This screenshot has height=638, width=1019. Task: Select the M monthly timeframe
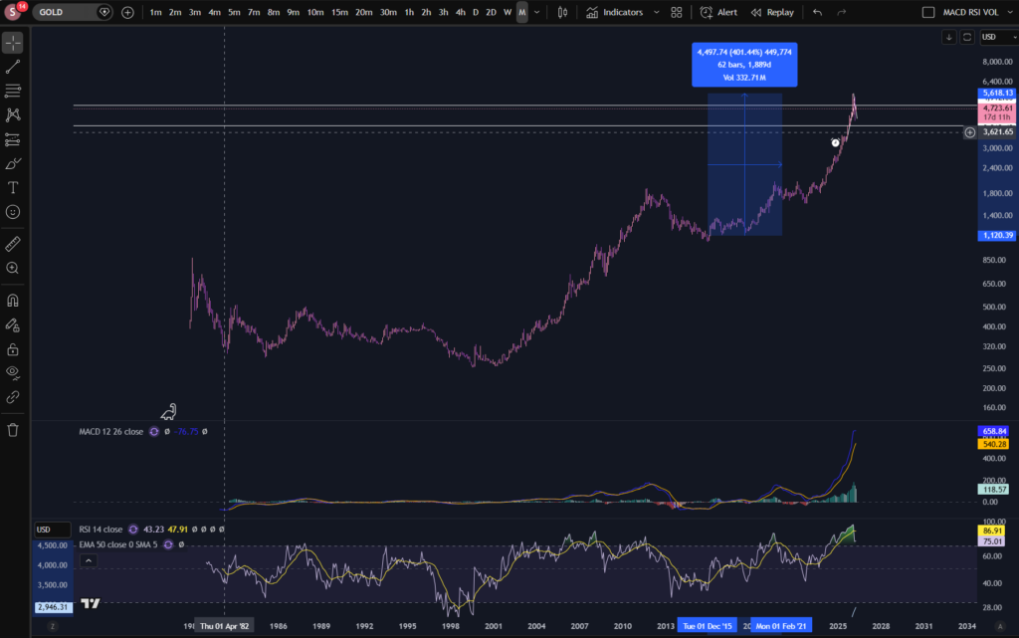point(521,12)
